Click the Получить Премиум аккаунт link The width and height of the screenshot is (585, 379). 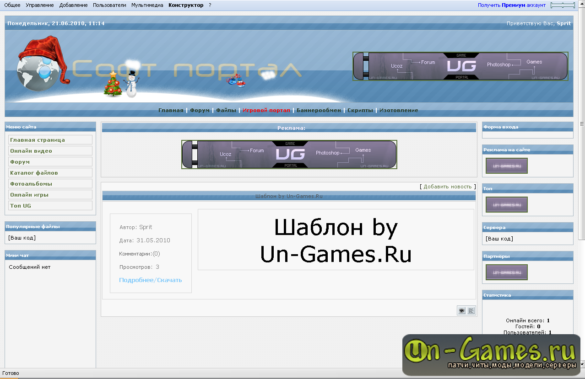pyautogui.click(x=512, y=5)
